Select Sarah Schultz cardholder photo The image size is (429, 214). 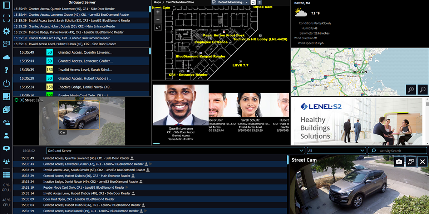click(251, 105)
